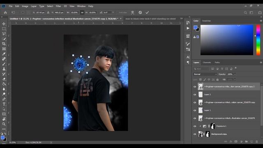Switch to the Swatches tab
Screen dimensions: 263x148
click(x=206, y=21)
